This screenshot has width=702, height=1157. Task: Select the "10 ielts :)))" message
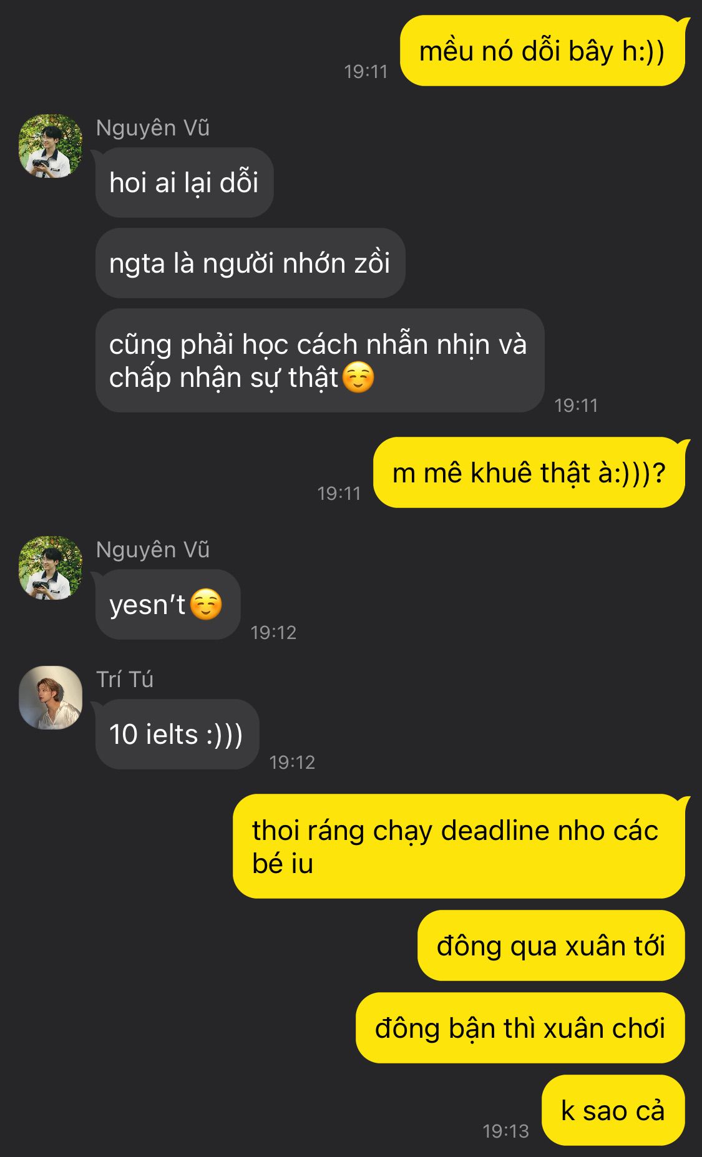pos(177,734)
